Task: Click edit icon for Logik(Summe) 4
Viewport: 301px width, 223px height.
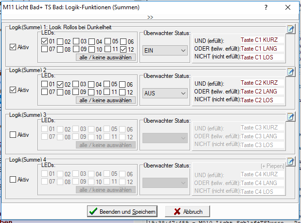Action: point(290,161)
